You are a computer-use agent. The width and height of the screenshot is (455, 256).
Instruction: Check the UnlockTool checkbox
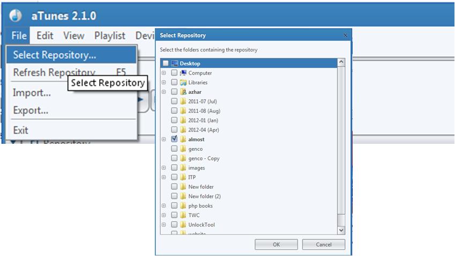click(174, 224)
